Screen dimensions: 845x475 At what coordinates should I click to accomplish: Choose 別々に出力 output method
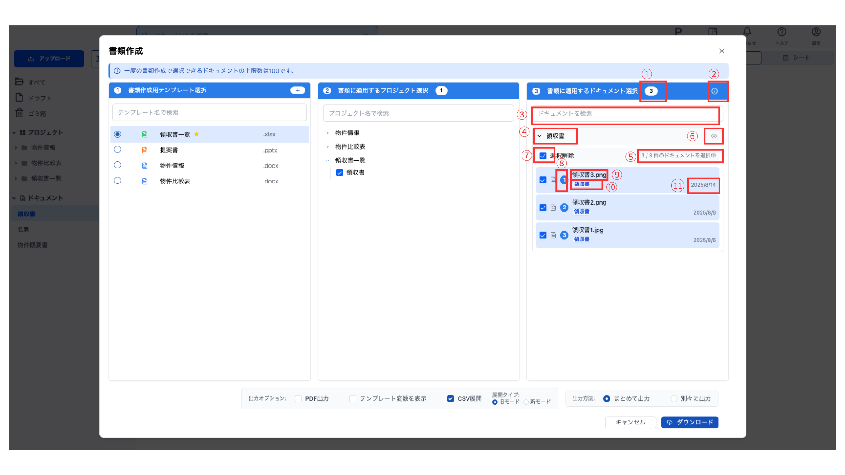[x=674, y=398]
